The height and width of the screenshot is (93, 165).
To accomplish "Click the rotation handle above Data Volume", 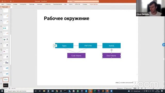I will tap(112, 50).
